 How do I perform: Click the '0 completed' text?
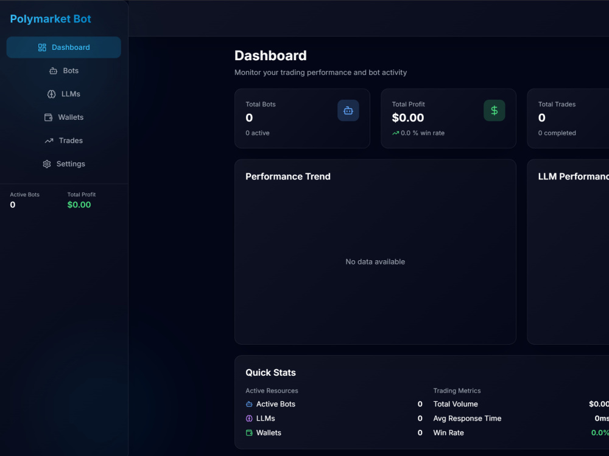point(557,133)
